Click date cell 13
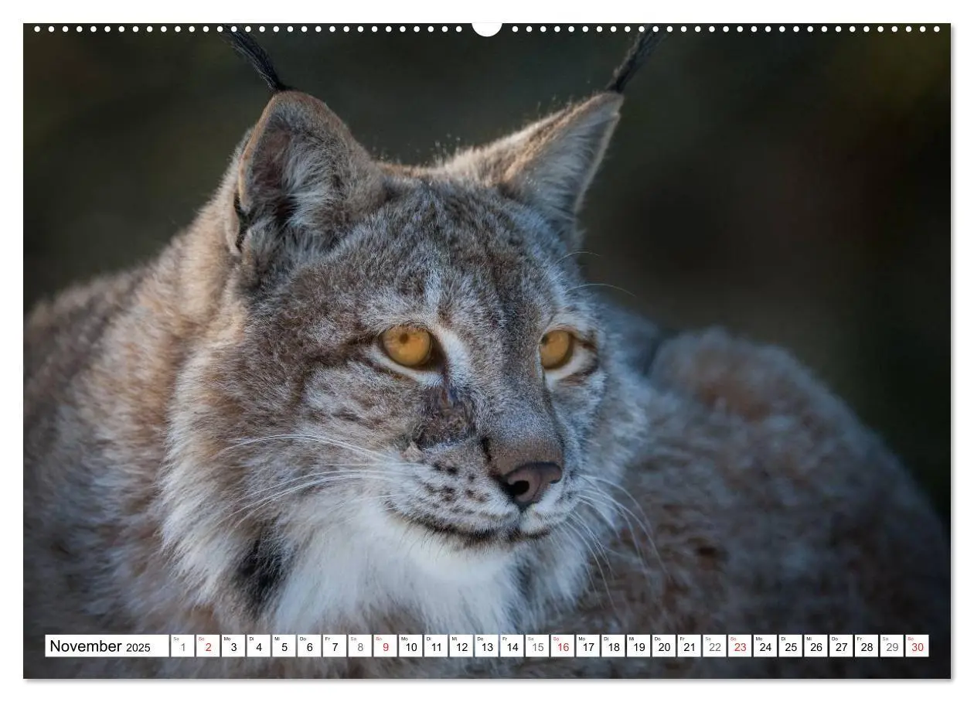The height and width of the screenshot is (702, 974). 486,646
